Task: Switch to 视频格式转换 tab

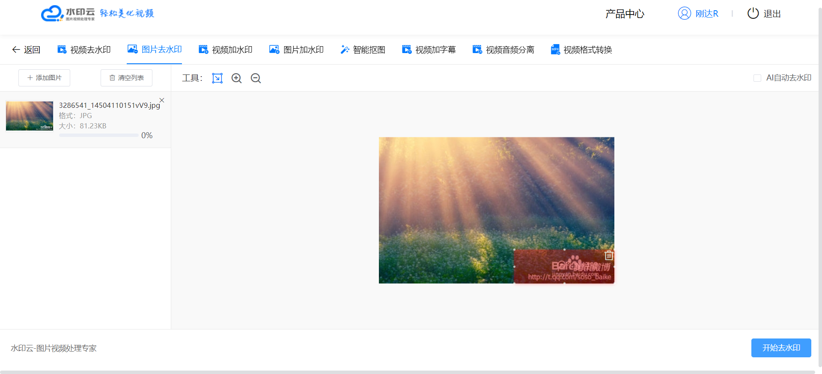Action: tap(581, 50)
